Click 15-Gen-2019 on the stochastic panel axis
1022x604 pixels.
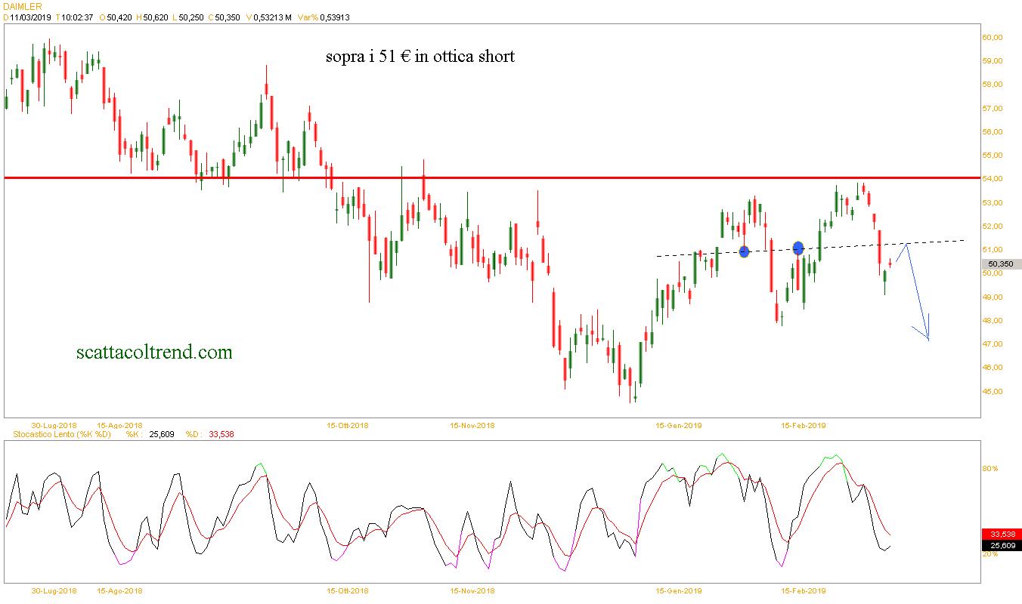click(679, 591)
